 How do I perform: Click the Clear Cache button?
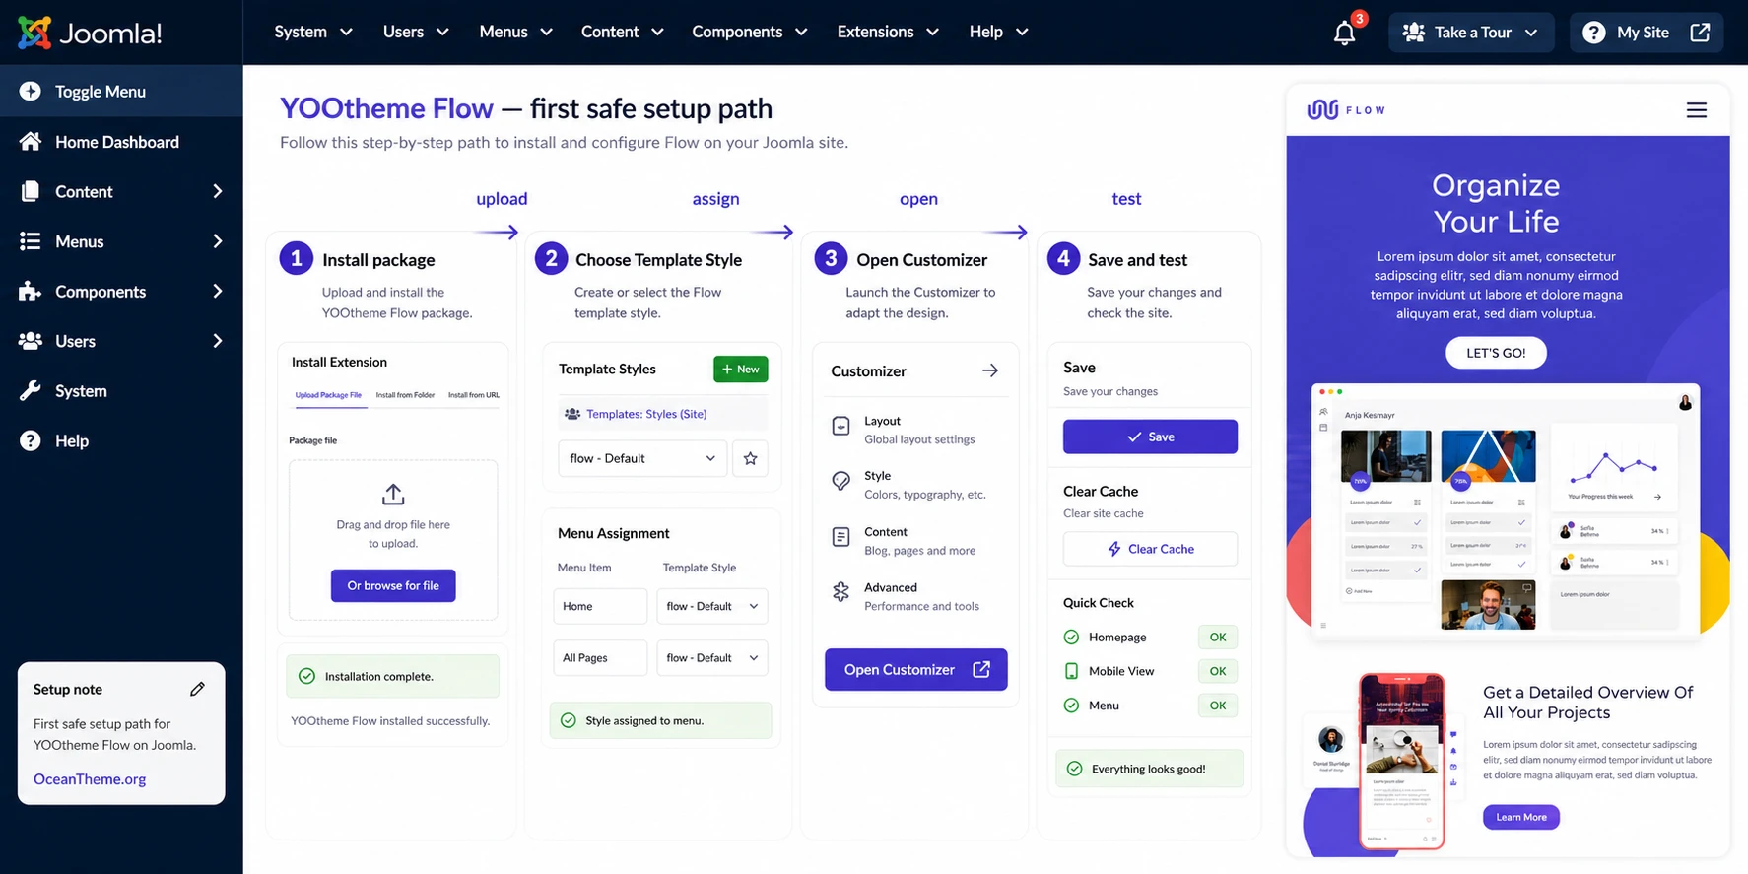click(1150, 549)
